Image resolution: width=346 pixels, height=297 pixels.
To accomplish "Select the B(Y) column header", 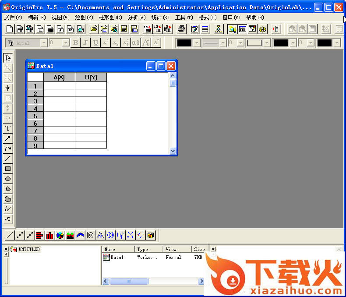I will point(91,77).
